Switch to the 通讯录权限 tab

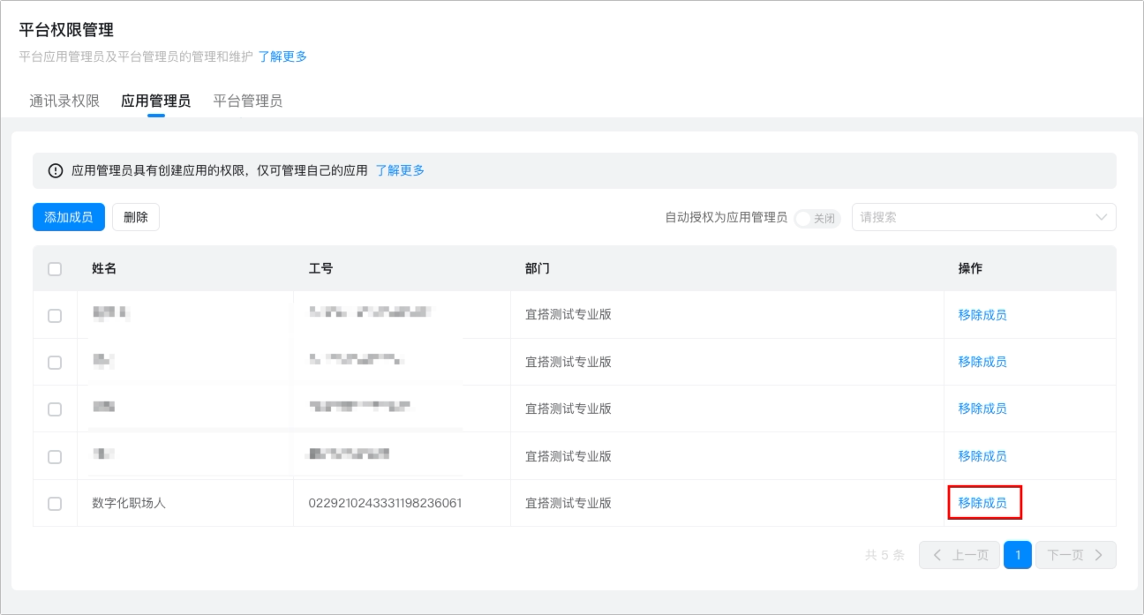click(x=64, y=101)
